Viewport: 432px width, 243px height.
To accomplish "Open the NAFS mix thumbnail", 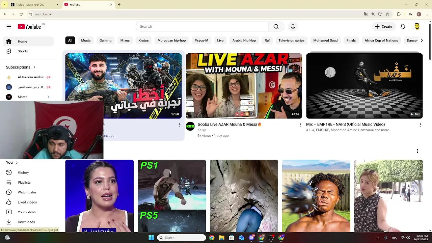I will coord(364,86).
